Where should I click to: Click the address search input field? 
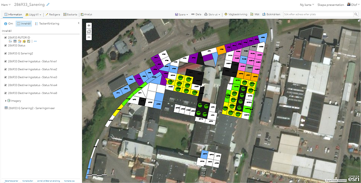coord(318,14)
